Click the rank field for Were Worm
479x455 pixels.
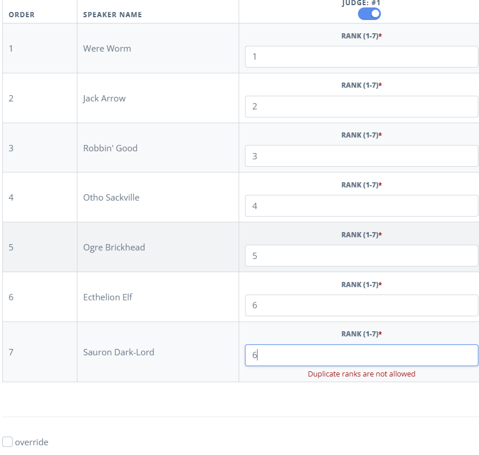pyautogui.click(x=361, y=57)
